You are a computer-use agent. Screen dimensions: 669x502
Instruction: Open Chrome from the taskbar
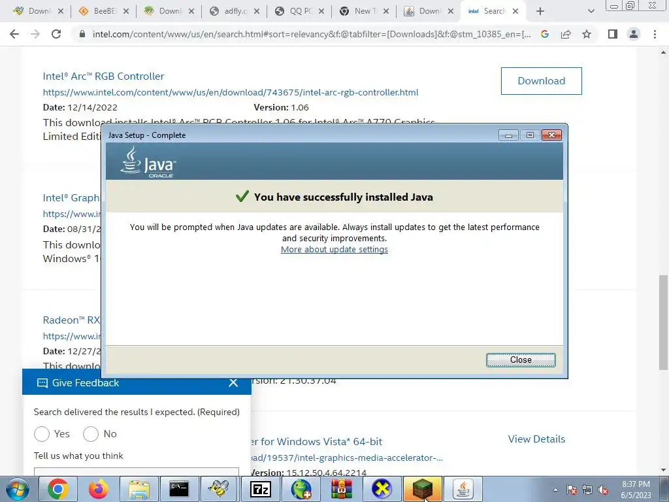(x=58, y=489)
